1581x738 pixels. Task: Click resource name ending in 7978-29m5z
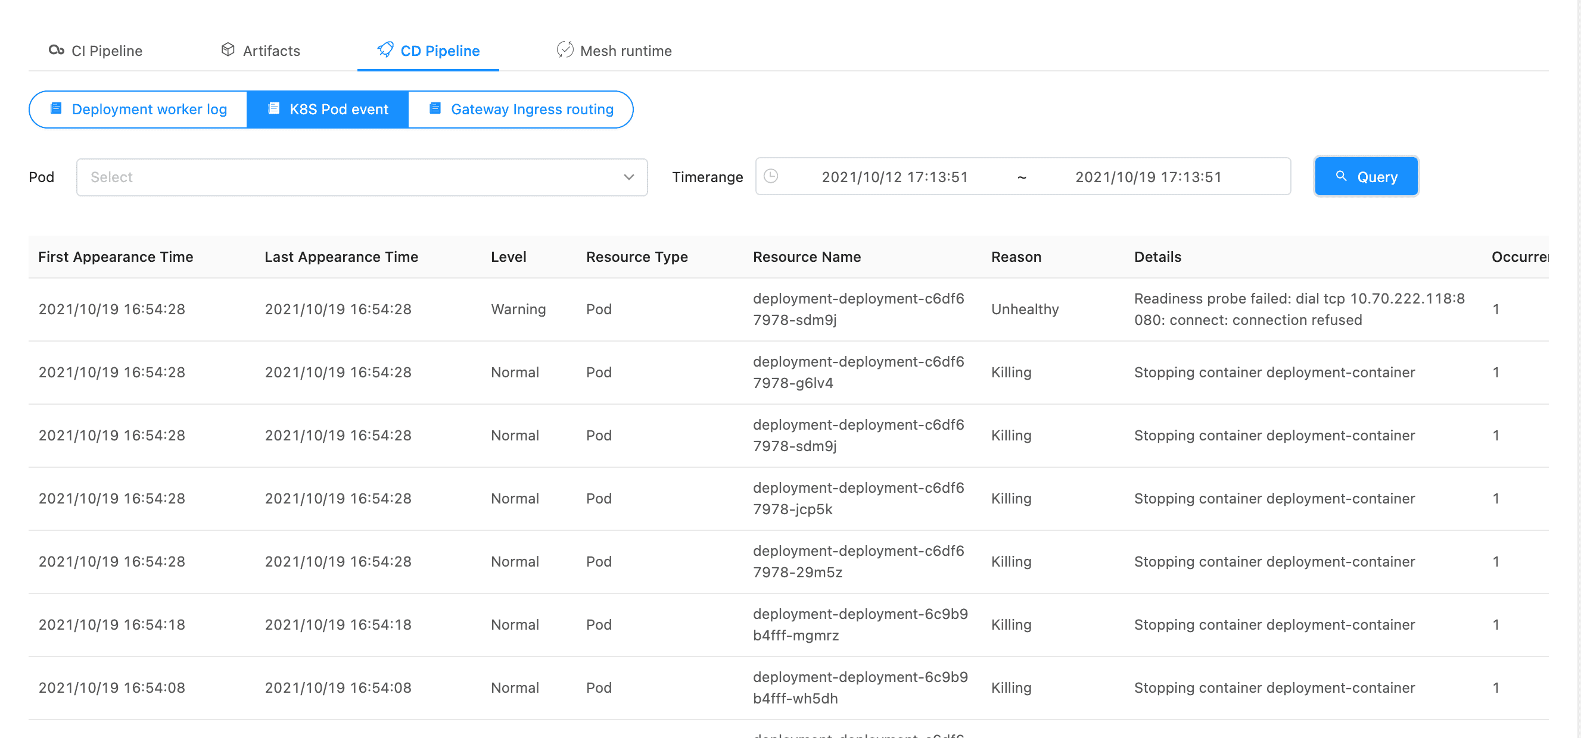(x=858, y=562)
